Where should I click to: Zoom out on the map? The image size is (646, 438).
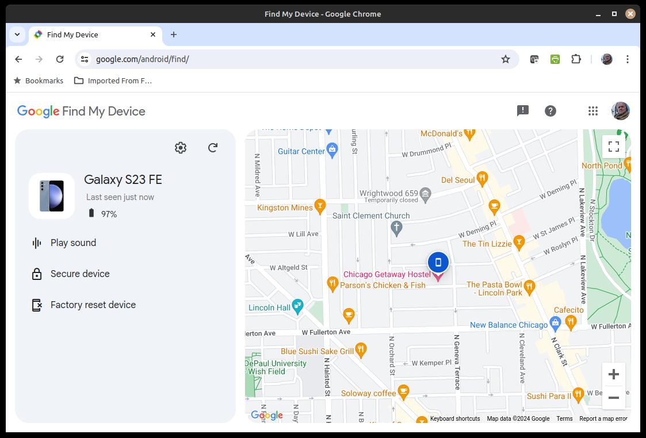[x=614, y=398]
